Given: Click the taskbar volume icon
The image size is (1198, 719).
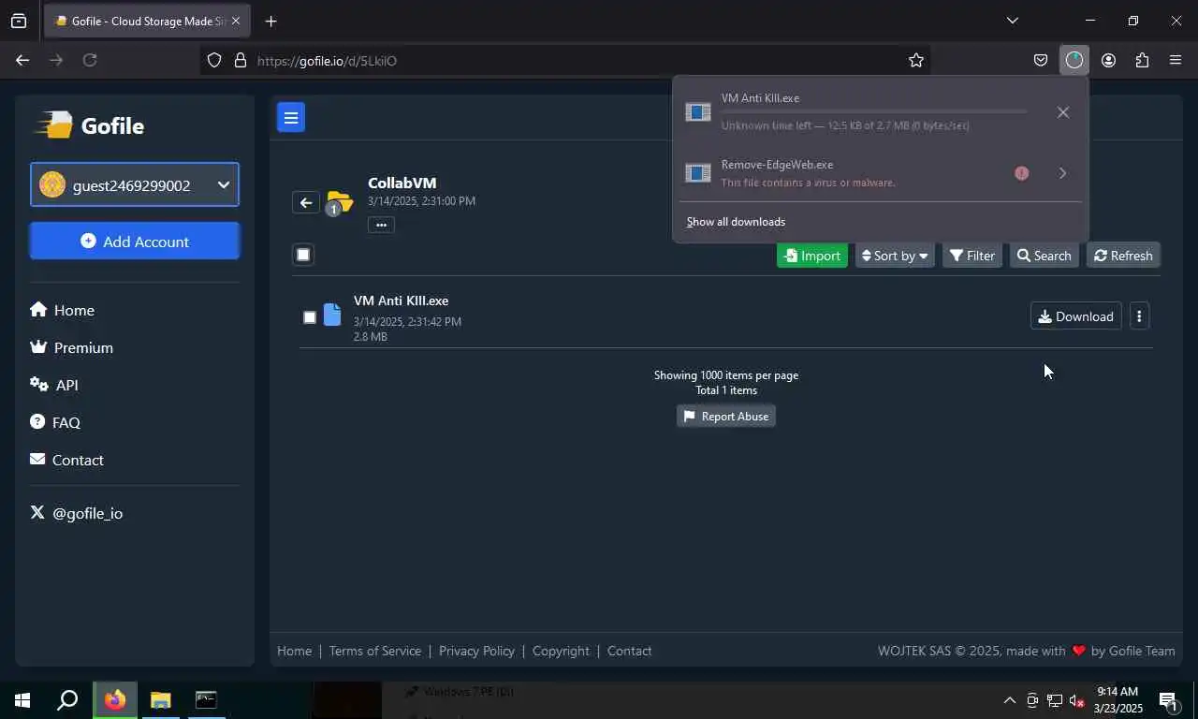Looking at the screenshot, I should [x=1076, y=700].
